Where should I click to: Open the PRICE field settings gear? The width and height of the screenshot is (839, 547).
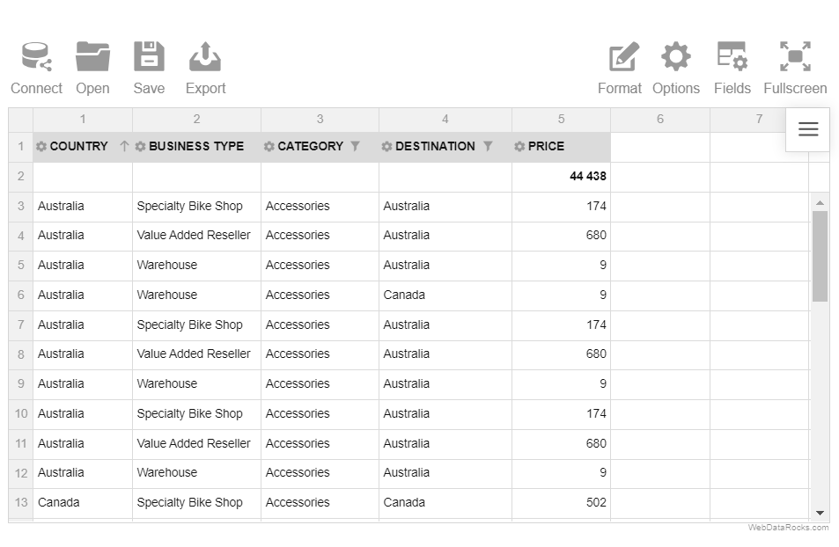(x=519, y=147)
